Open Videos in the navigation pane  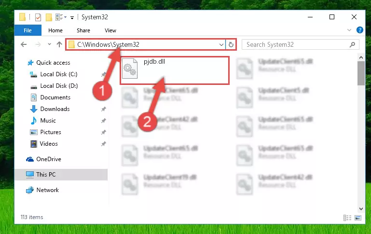pyautogui.click(x=49, y=144)
